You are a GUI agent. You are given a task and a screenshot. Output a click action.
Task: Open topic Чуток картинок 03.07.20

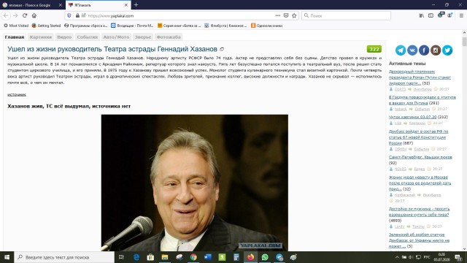point(412,117)
